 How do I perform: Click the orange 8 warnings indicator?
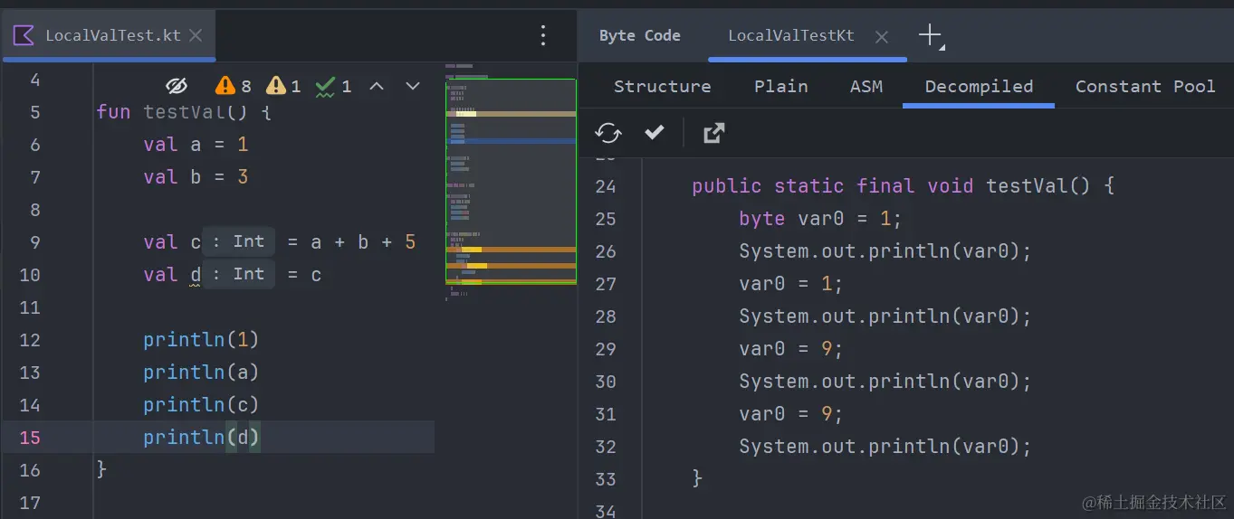[x=234, y=86]
